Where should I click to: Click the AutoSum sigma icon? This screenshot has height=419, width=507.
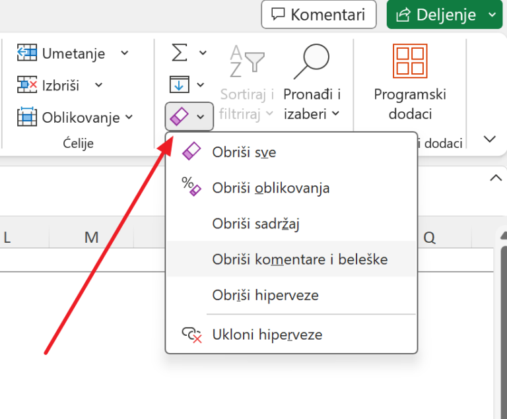pyautogui.click(x=180, y=53)
